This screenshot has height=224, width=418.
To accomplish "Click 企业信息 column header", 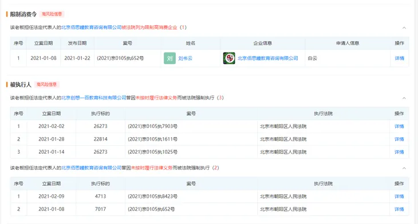I will (263, 43).
